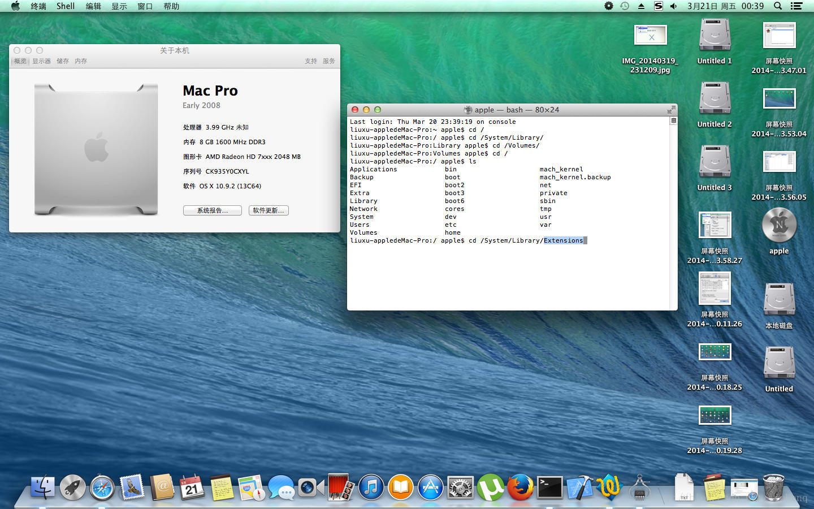814x509 pixels.
Task: Select the screenshot file 2014-…3.47.01
Action: pyautogui.click(x=779, y=48)
